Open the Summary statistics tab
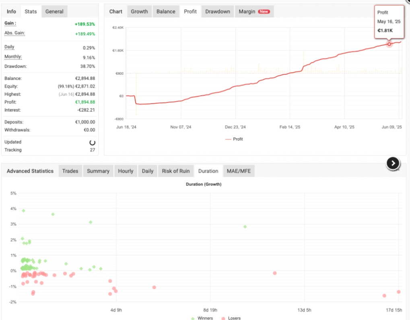The width and height of the screenshot is (410, 320). (98, 171)
